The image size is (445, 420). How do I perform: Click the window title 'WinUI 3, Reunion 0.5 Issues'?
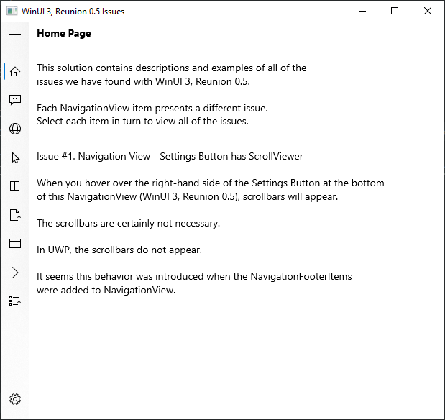73,12
